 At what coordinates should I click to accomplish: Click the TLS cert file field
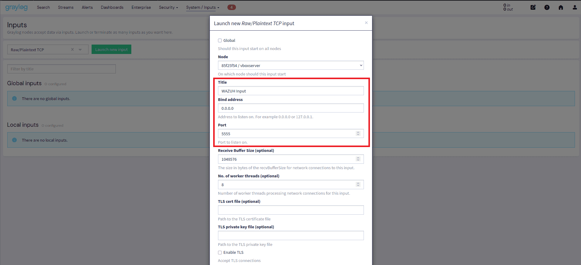(291, 210)
